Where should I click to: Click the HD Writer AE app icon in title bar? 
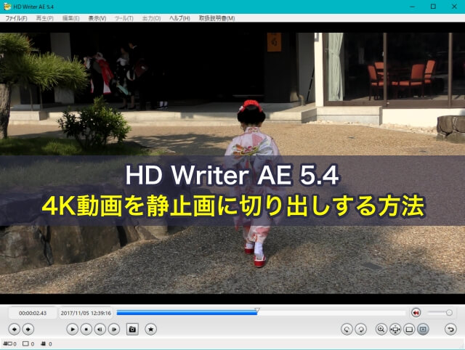coord(7,7)
